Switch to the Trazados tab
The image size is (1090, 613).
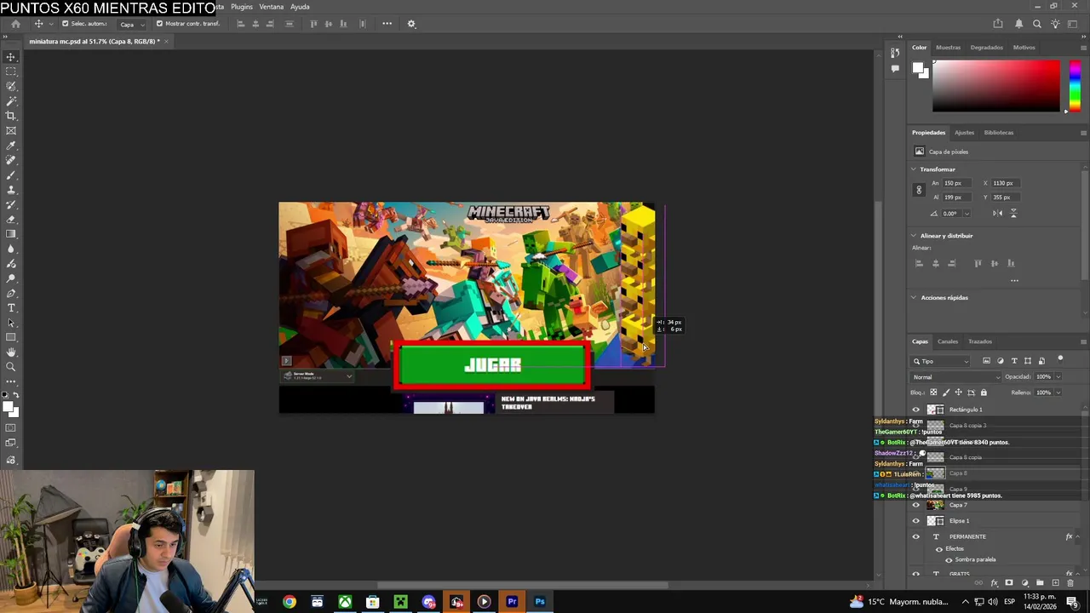tap(980, 341)
